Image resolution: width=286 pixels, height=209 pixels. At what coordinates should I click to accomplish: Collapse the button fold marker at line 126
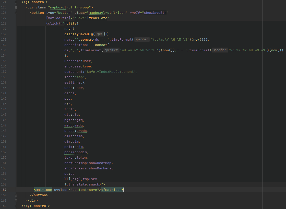[x=16, y=13]
